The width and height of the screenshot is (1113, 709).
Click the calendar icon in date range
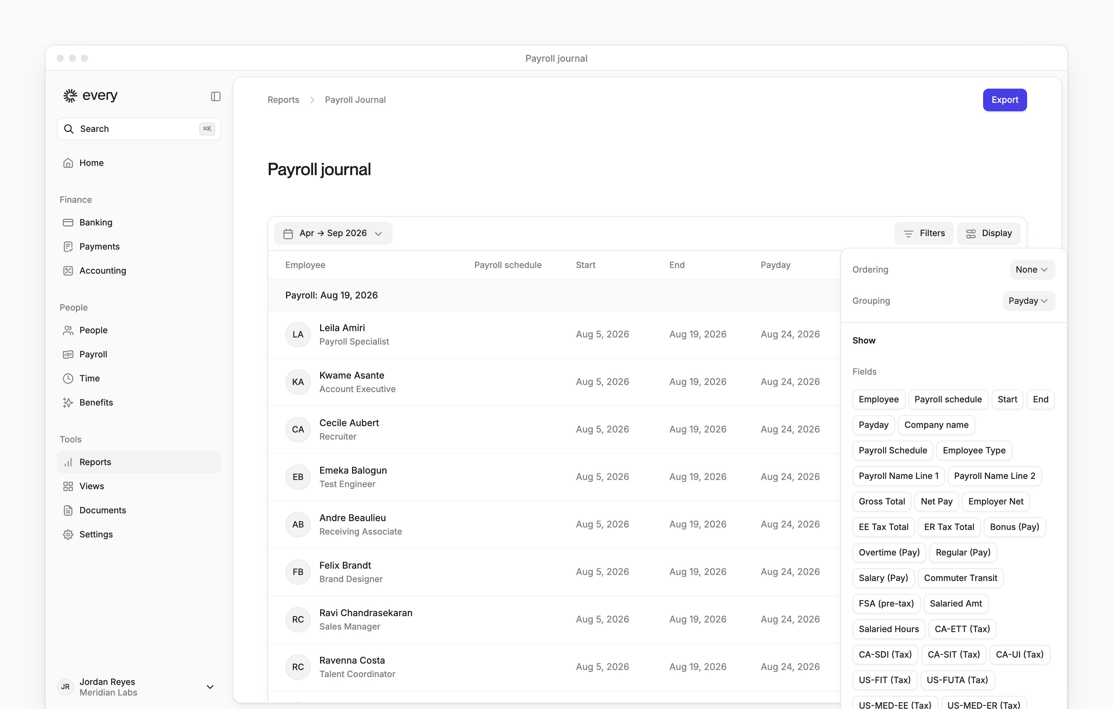[x=288, y=234]
